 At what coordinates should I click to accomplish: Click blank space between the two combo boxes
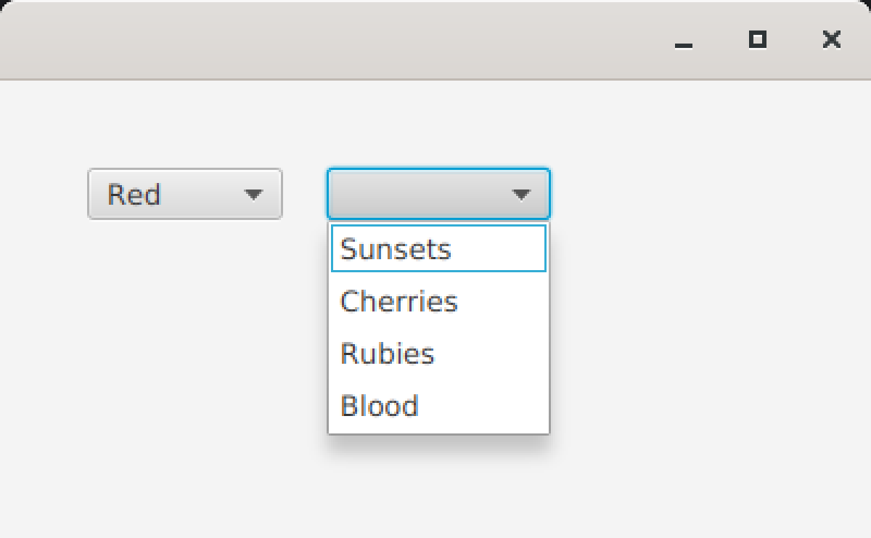pyautogui.click(x=305, y=194)
